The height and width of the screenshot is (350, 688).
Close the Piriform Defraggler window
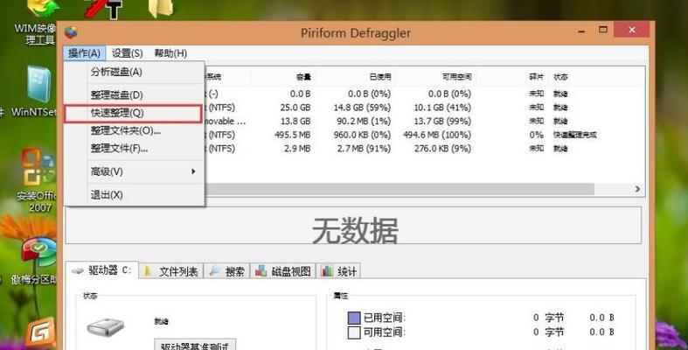click(631, 30)
